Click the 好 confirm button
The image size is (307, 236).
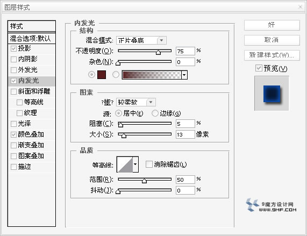pos(272,25)
